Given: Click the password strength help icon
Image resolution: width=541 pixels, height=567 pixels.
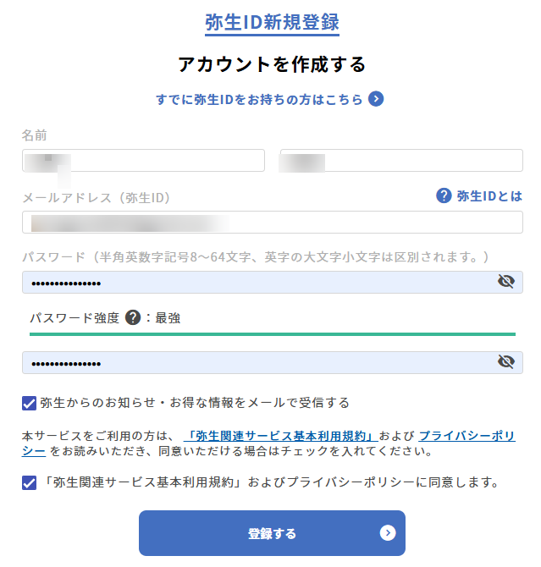Looking at the screenshot, I should [132, 318].
